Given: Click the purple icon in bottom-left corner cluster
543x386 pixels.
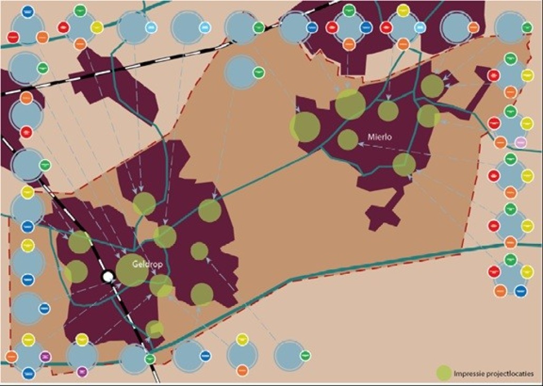Looking at the screenshot, I should click(x=45, y=357).
